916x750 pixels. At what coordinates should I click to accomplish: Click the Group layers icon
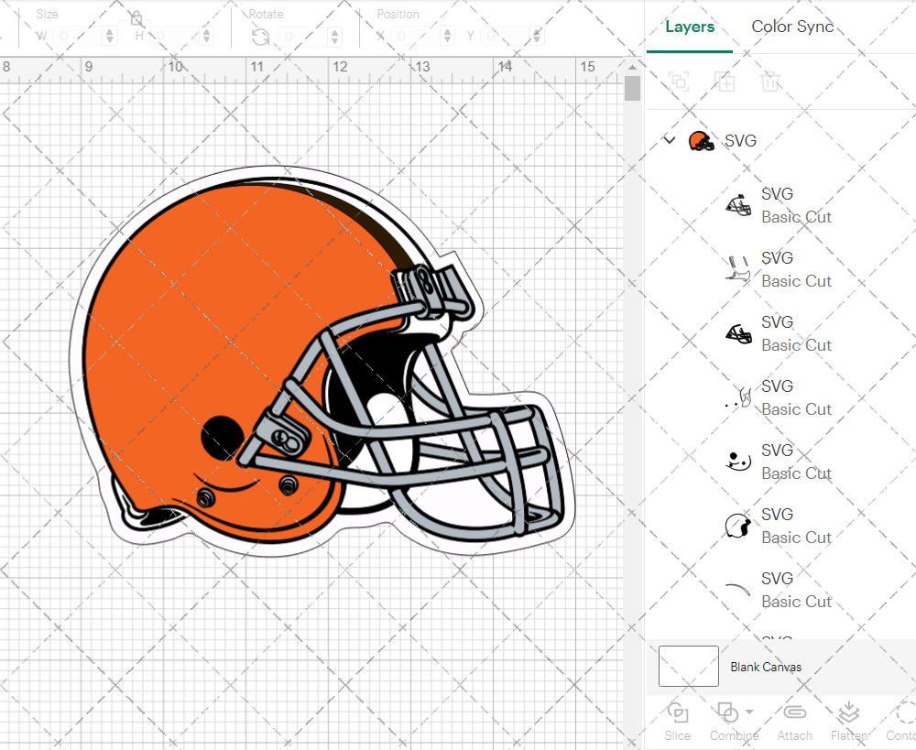(x=679, y=82)
